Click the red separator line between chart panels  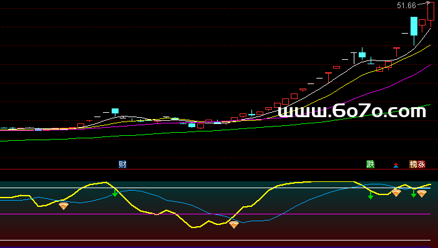click(x=219, y=169)
